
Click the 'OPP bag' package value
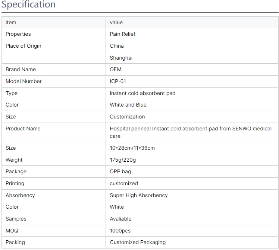point(120,171)
